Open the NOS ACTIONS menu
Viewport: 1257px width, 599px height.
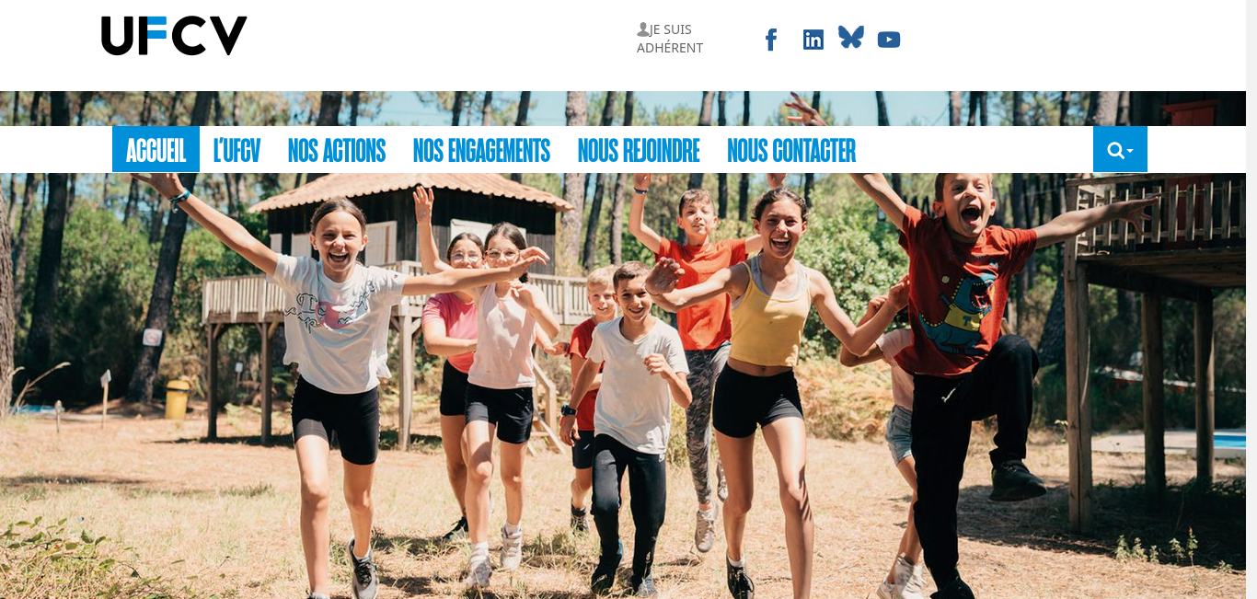pyautogui.click(x=337, y=150)
